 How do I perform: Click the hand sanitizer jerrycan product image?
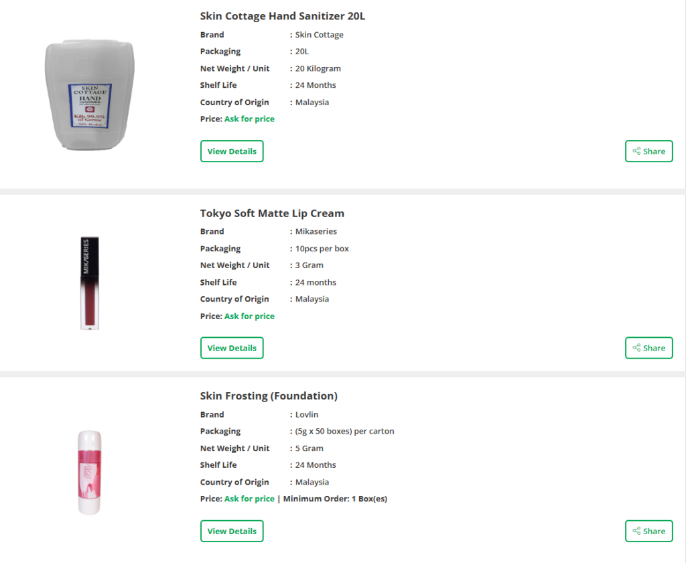[x=90, y=94]
